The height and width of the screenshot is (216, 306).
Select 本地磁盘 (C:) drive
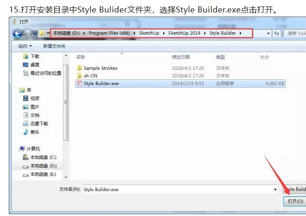point(43,157)
